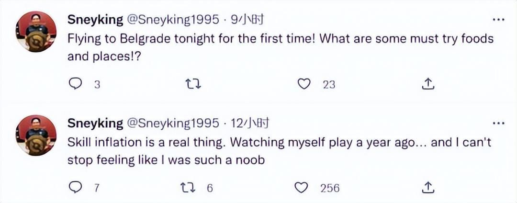This screenshot has height=203, width=517.
Task: Click the @Sneyking1995 handle on the second tweet
Action: (x=173, y=123)
